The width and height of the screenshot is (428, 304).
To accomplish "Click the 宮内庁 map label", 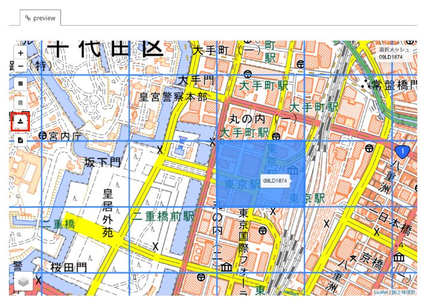I will pyautogui.click(x=65, y=136).
